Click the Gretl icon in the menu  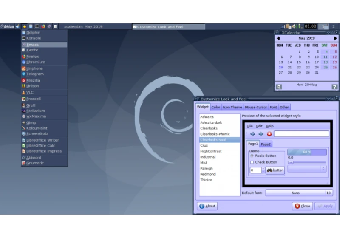click(24, 105)
